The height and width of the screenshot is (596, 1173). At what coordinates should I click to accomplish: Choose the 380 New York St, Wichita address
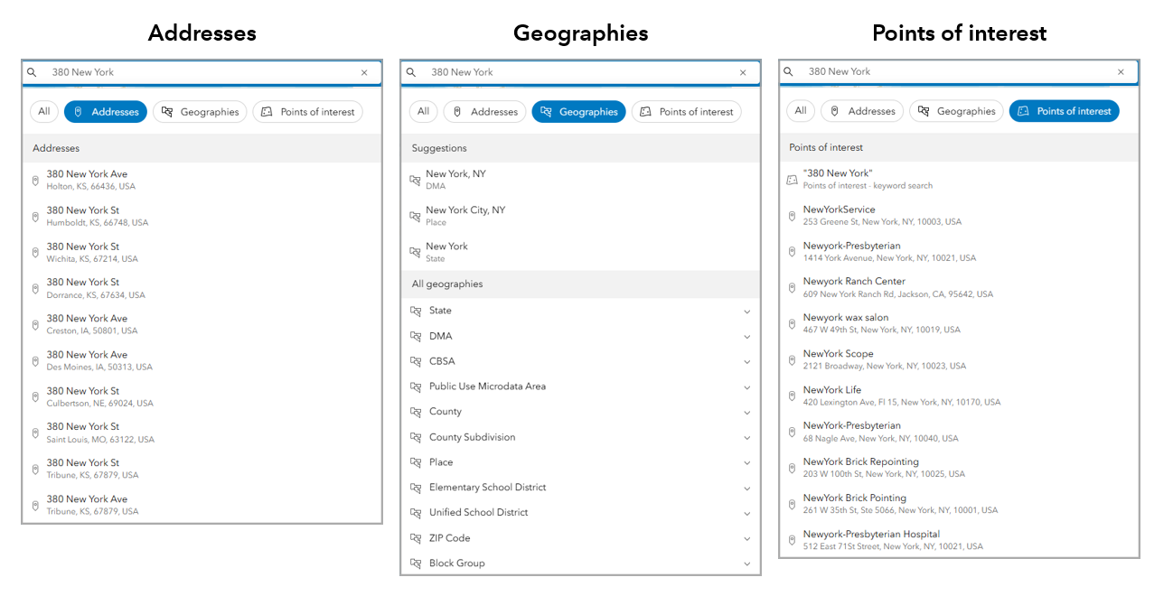[92, 252]
